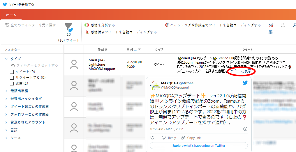Screen dimensions: 296x152
Task: Click the MAXQDA-Lightstone row avatar icon
Action: [x=74, y=65]
